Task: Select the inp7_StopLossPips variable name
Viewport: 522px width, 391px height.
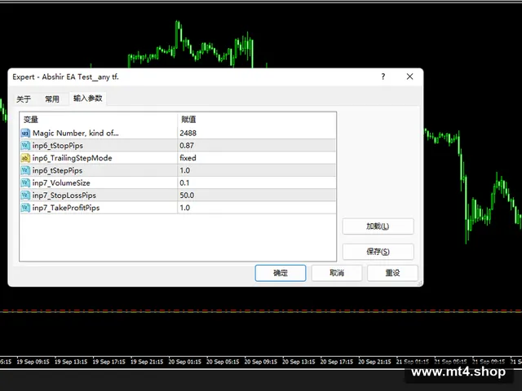Action: point(64,195)
